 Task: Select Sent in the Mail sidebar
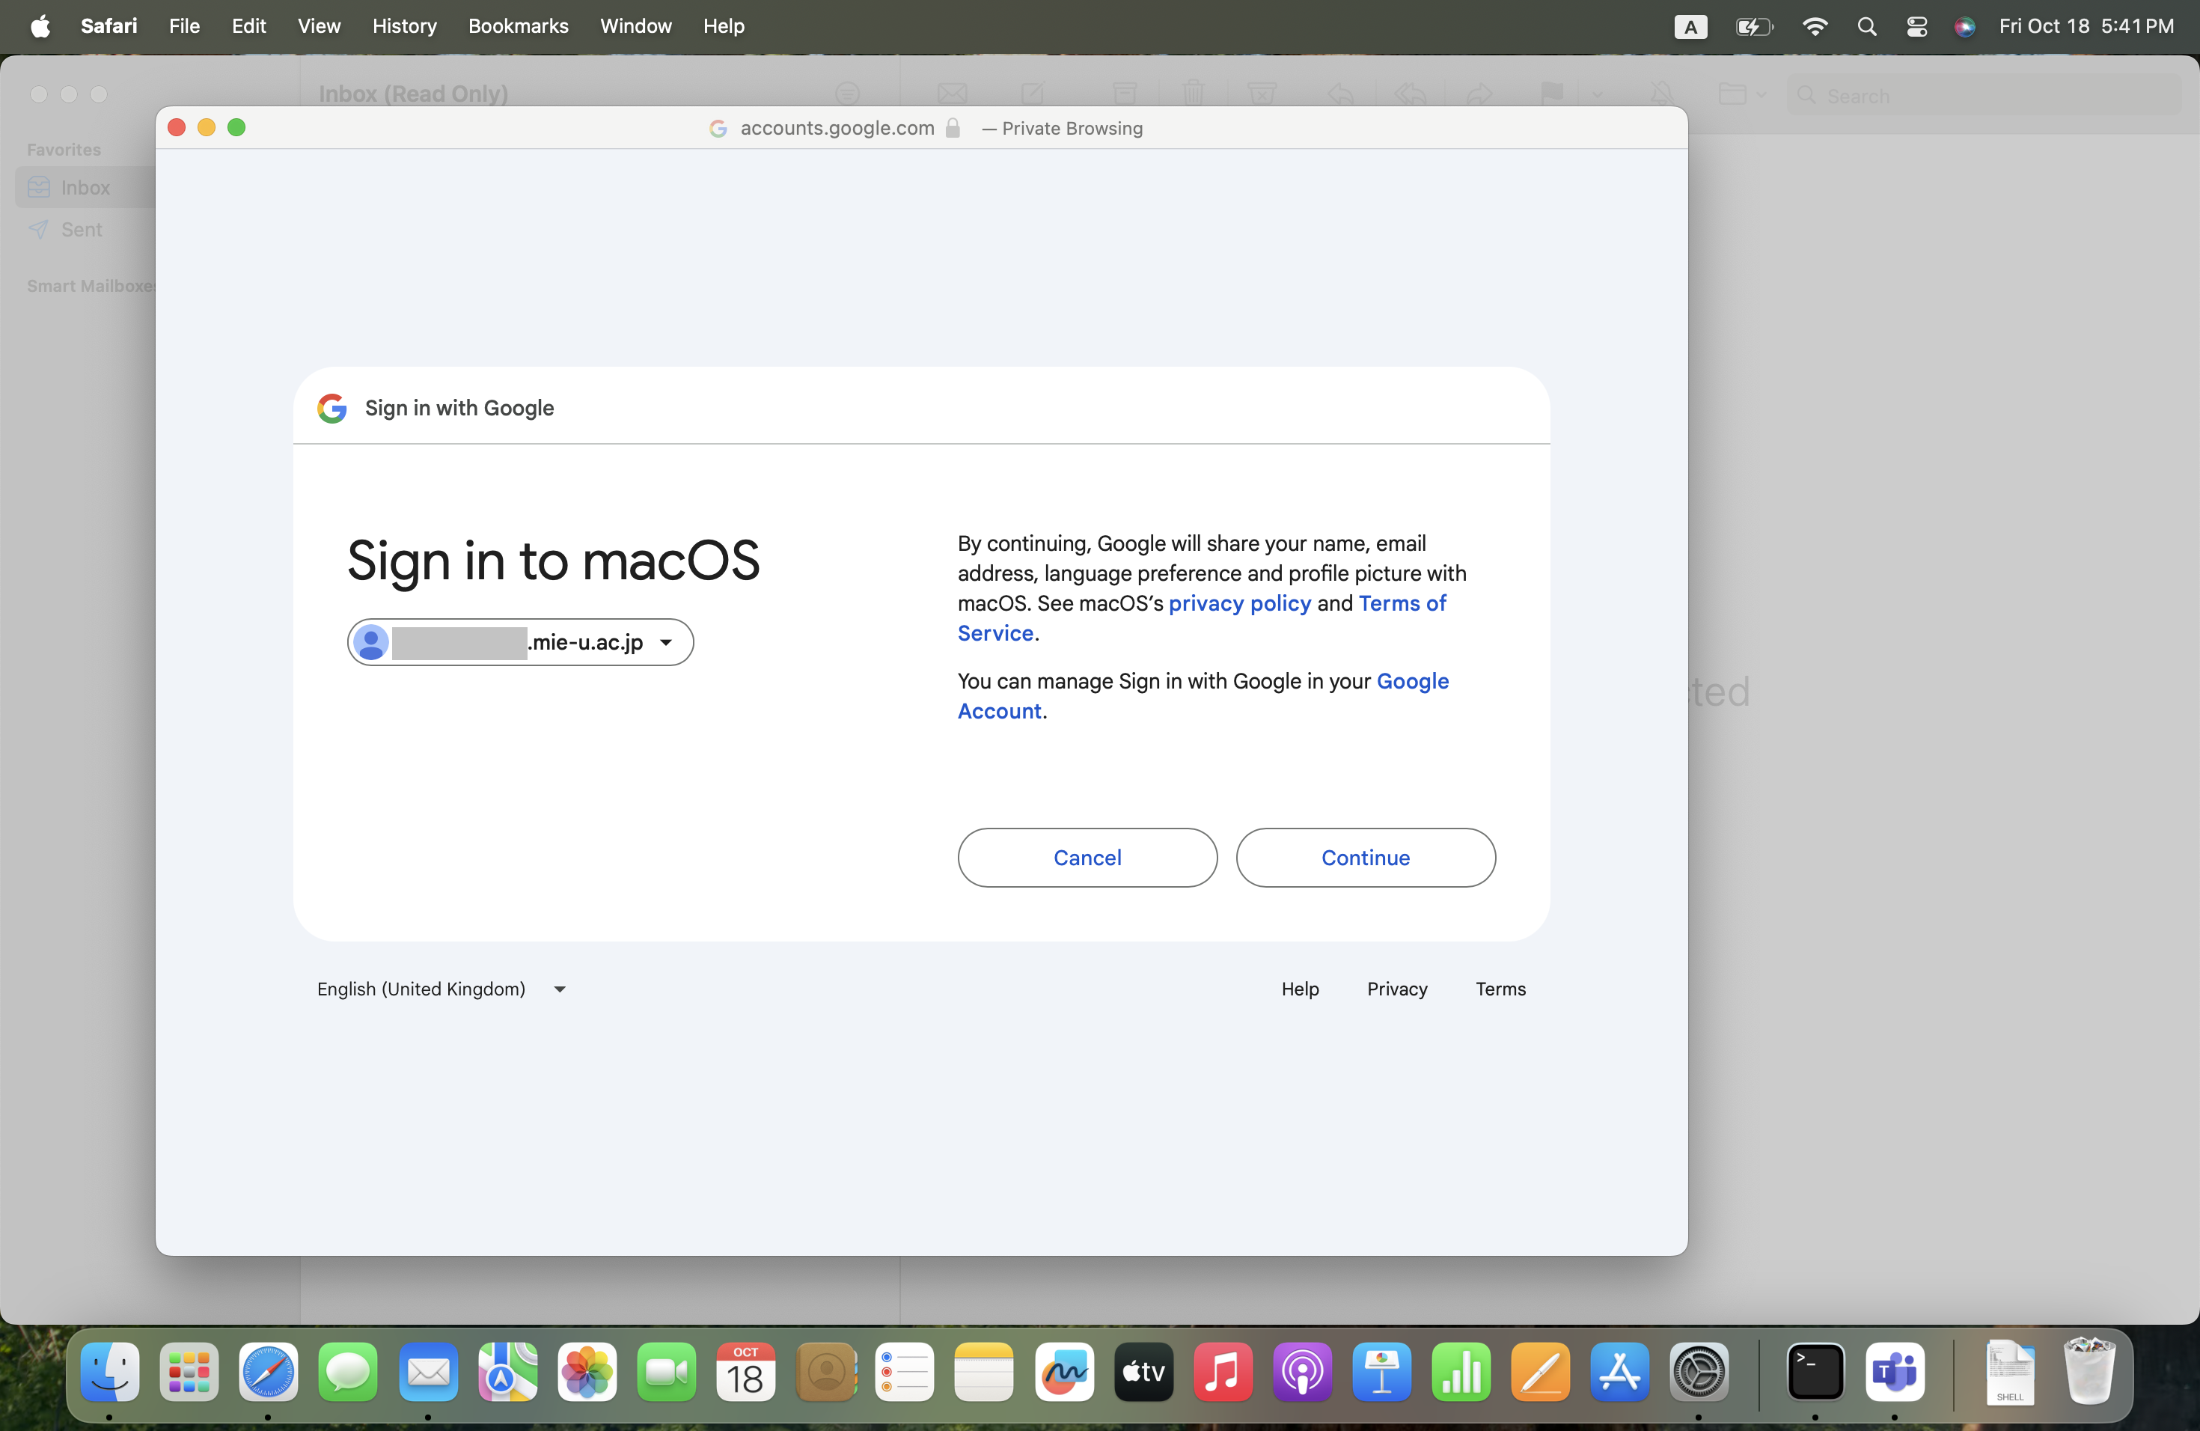coord(82,229)
